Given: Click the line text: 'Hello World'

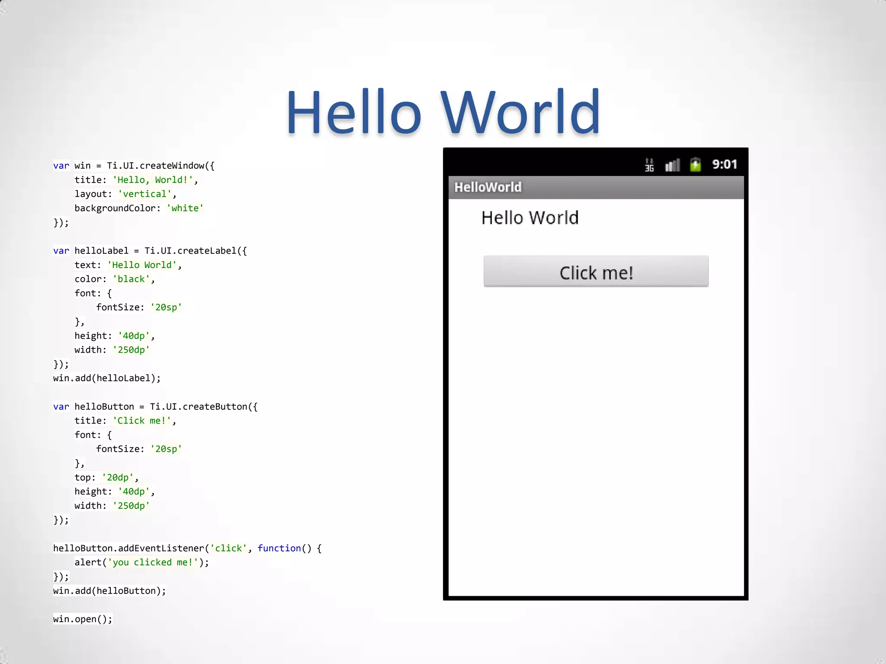Looking at the screenshot, I should (x=128, y=265).
